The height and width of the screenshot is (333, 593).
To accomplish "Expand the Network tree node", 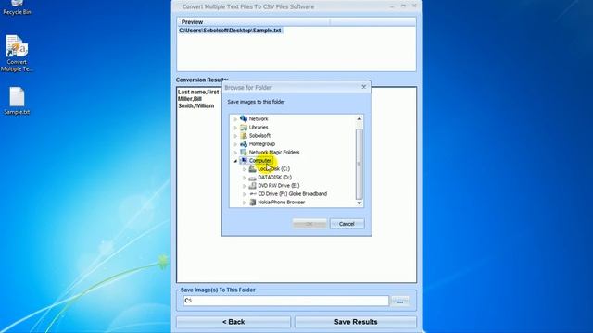I will click(x=235, y=119).
